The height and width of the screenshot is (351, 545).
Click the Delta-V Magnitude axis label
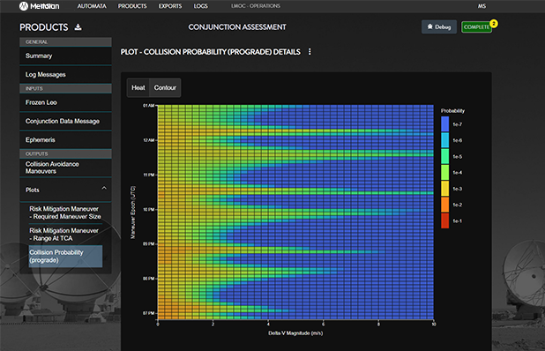pyautogui.click(x=295, y=333)
